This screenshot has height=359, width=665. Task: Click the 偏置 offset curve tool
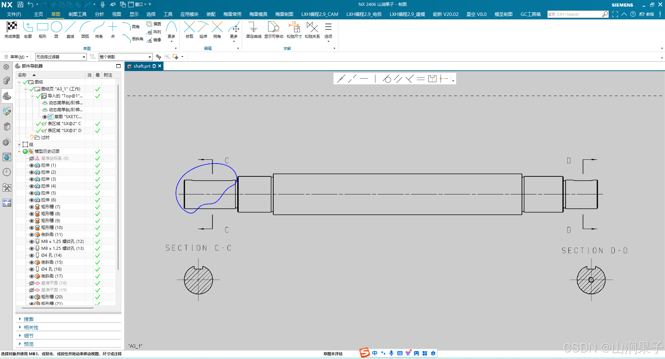click(154, 24)
